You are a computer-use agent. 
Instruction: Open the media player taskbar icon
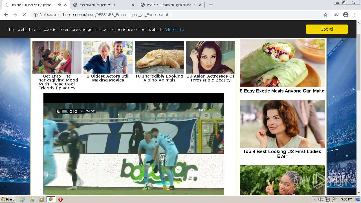coord(41,199)
